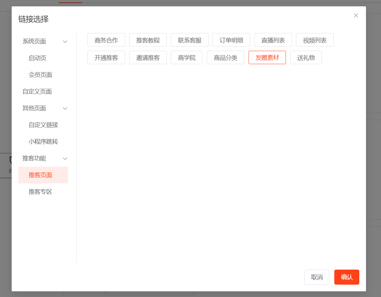The image size is (381, 297).
Task: Confirm selection with the 确认 button
Action: pyautogui.click(x=347, y=277)
